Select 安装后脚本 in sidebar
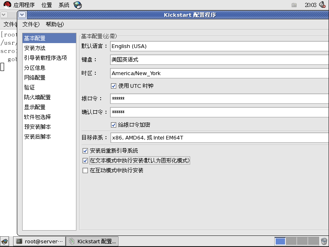This screenshot has width=329, height=247. [49, 137]
